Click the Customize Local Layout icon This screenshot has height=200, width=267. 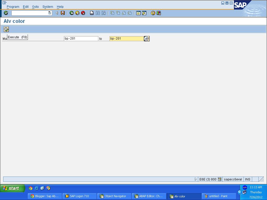pyautogui.click(x=158, y=13)
